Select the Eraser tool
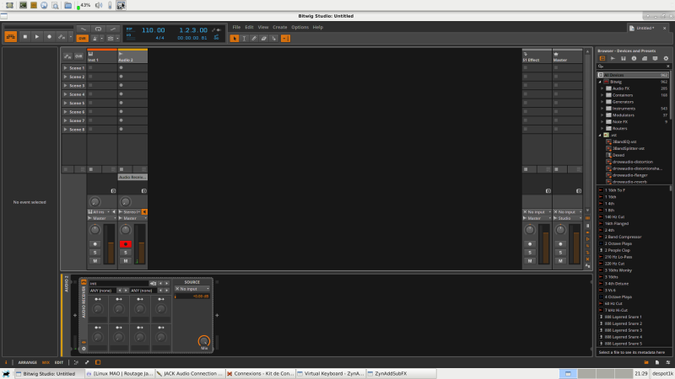 pos(264,38)
